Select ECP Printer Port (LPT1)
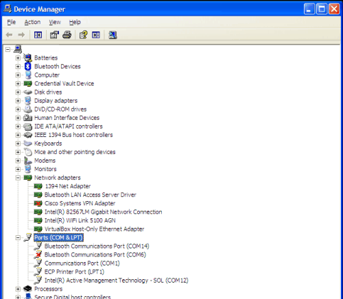The width and height of the screenshot is (343, 299). pyautogui.click(x=74, y=272)
